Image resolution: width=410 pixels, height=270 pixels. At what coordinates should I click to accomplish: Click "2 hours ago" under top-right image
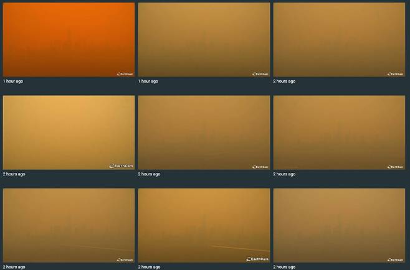coord(284,81)
